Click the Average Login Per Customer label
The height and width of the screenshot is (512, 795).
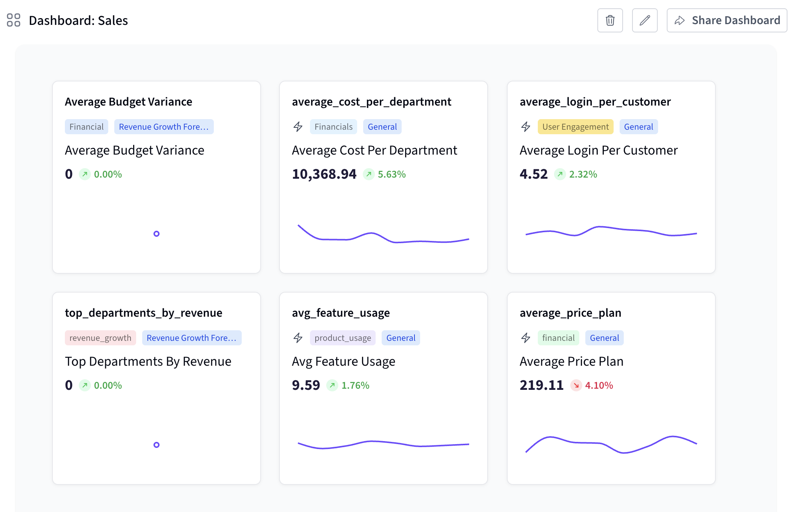[x=599, y=150]
